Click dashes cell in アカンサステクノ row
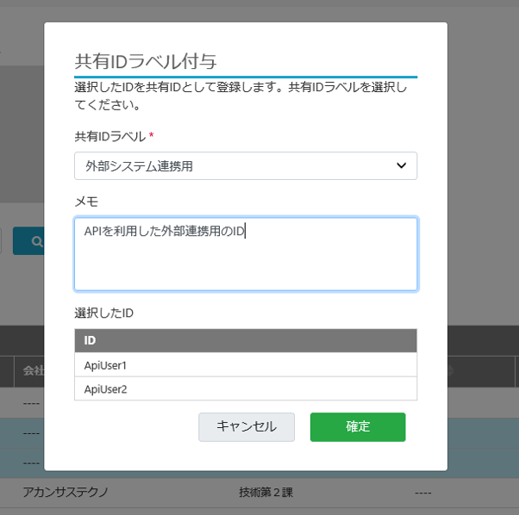Screen dimensions: 519x515 [x=422, y=493]
